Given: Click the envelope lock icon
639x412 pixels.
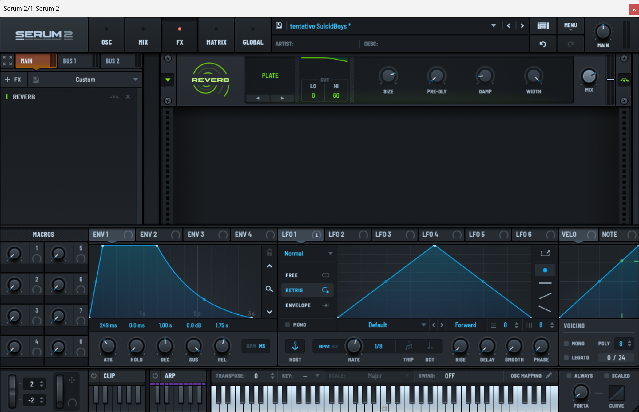Looking at the screenshot, I should 269,252.
